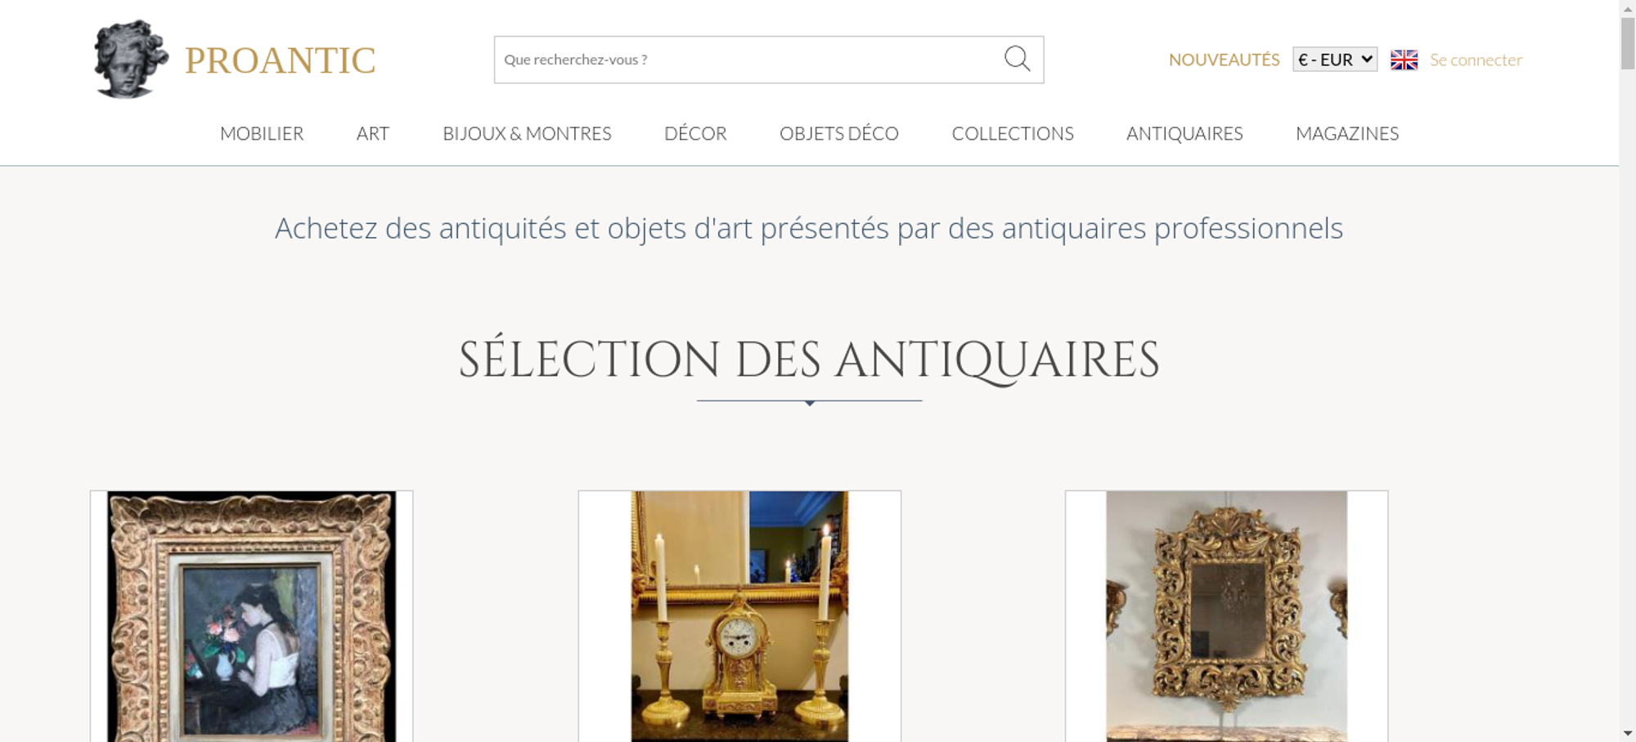Click the PROANTIC brand name text
This screenshot has height=742, width=1636.
tap(280, 60)
